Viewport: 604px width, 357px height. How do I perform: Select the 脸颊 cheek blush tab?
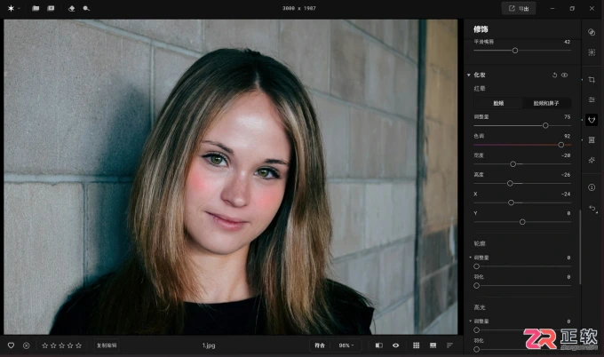point(498,103)
